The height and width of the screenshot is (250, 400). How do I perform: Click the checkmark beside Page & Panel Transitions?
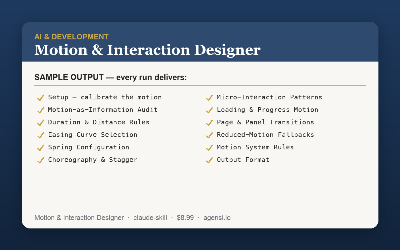[x=209, y=123]
